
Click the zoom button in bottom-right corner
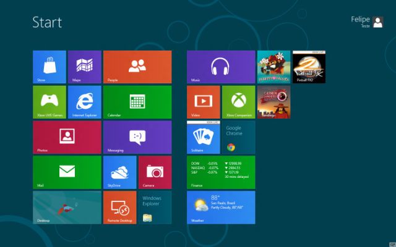(392, 244)
